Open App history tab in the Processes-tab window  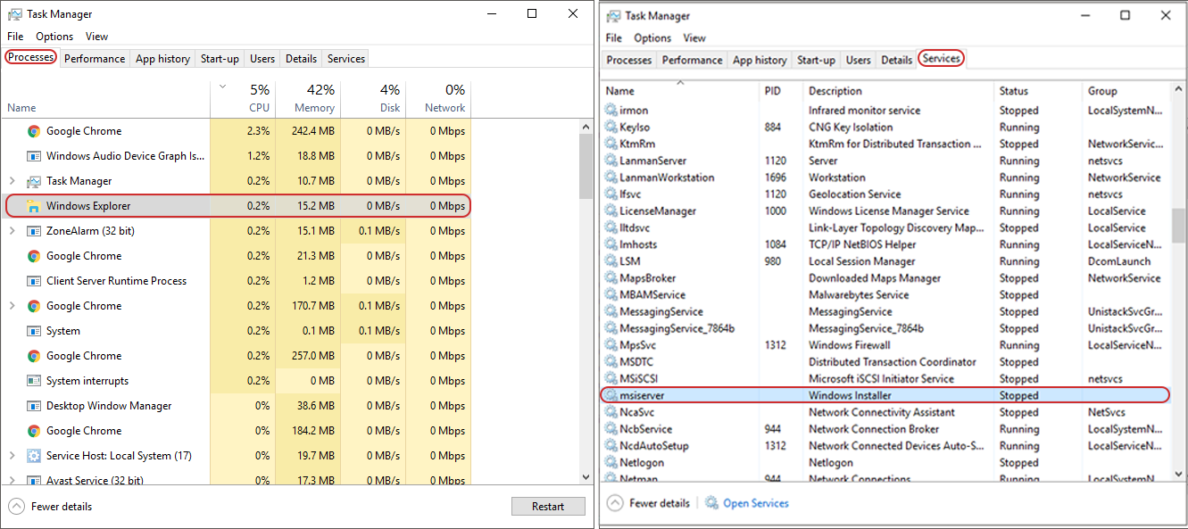click(162, 59)
